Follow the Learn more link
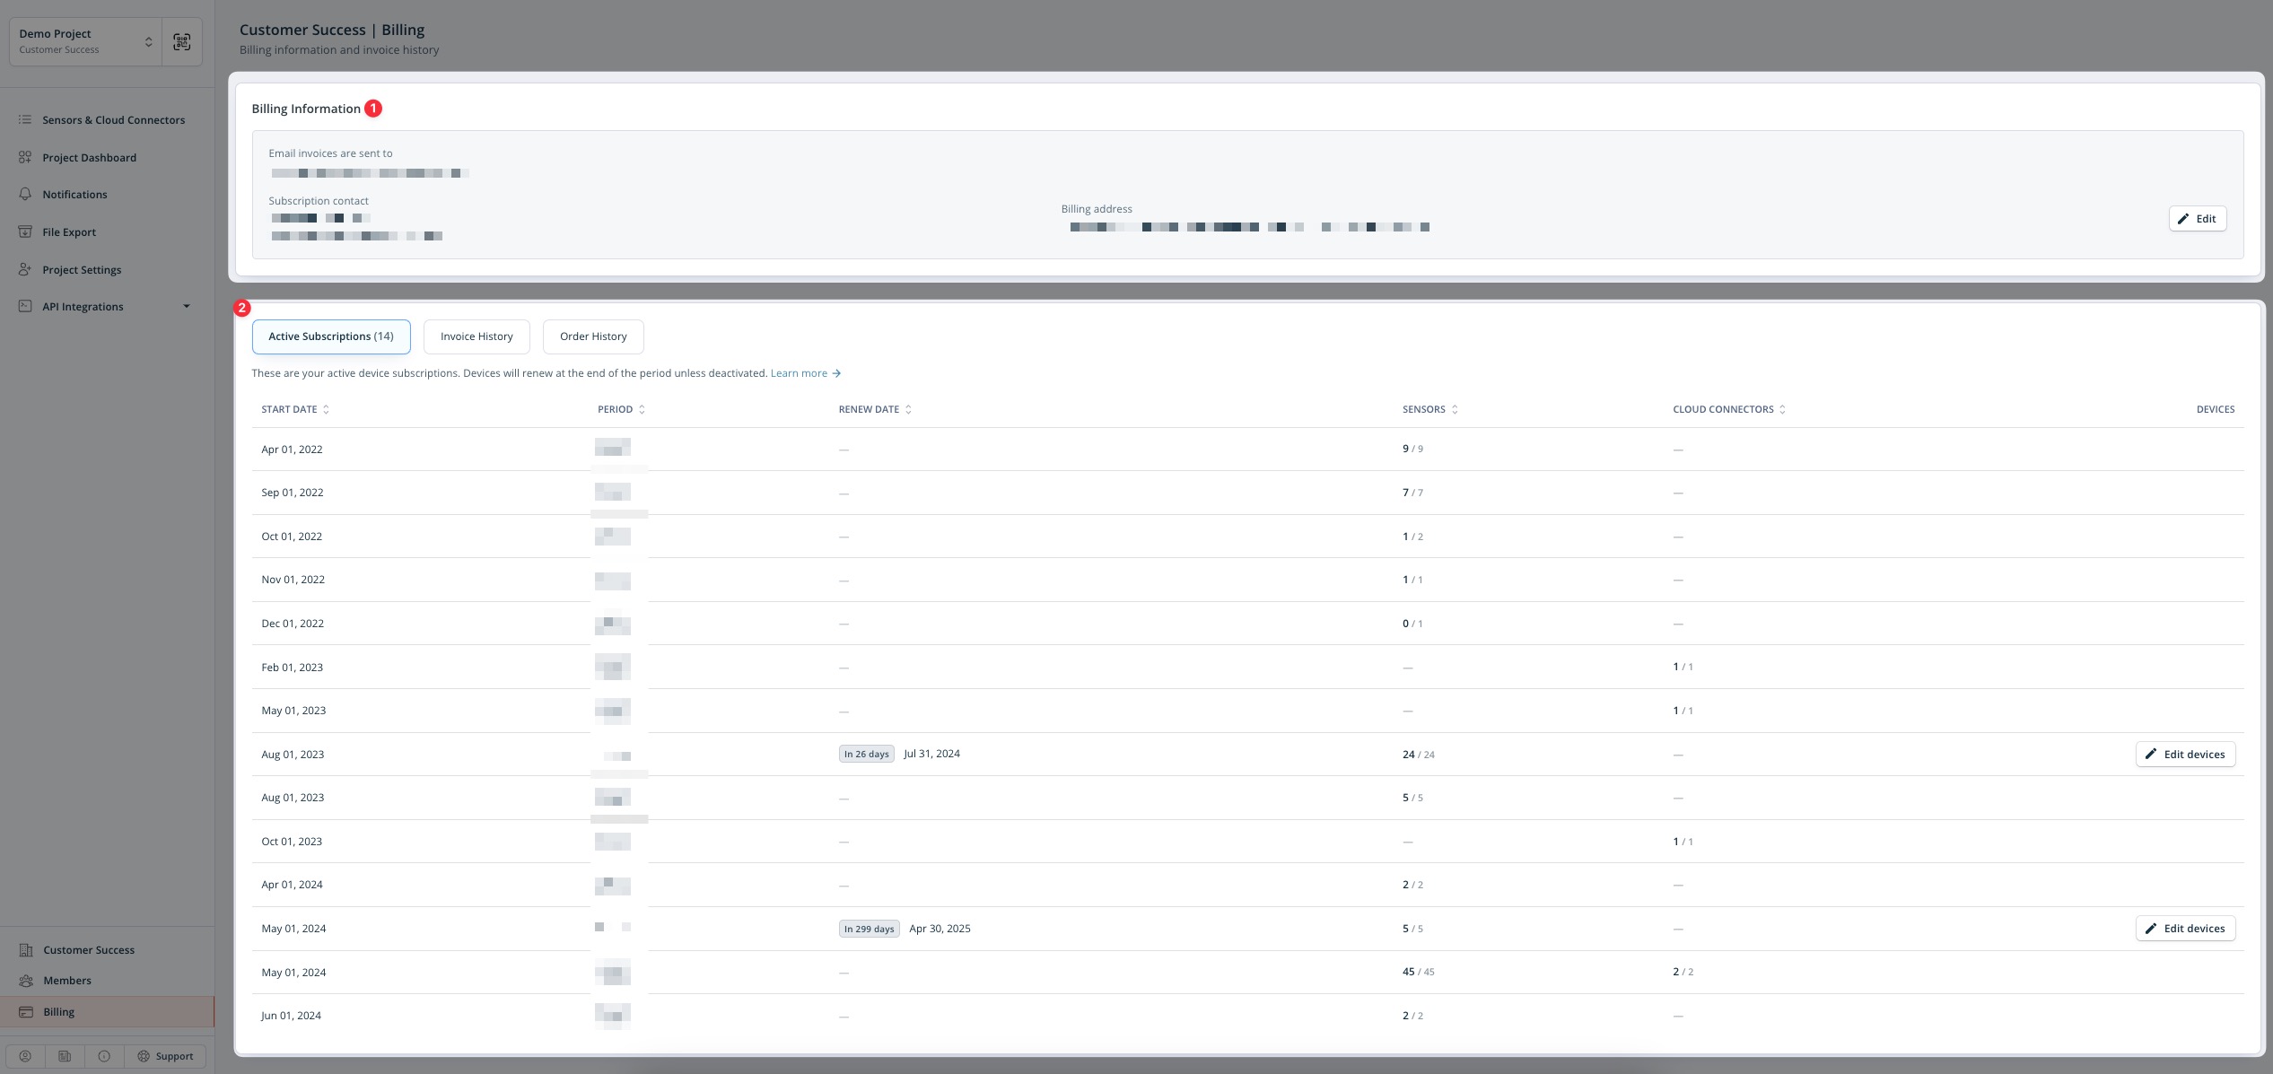The image size is (2273, 1074). pos(805,373)
